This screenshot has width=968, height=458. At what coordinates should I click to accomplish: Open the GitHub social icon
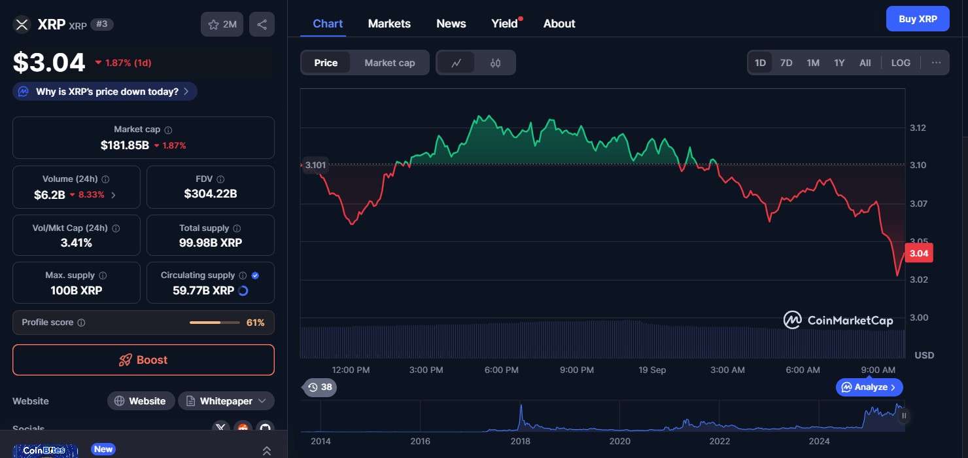click(x=265, y=428)
